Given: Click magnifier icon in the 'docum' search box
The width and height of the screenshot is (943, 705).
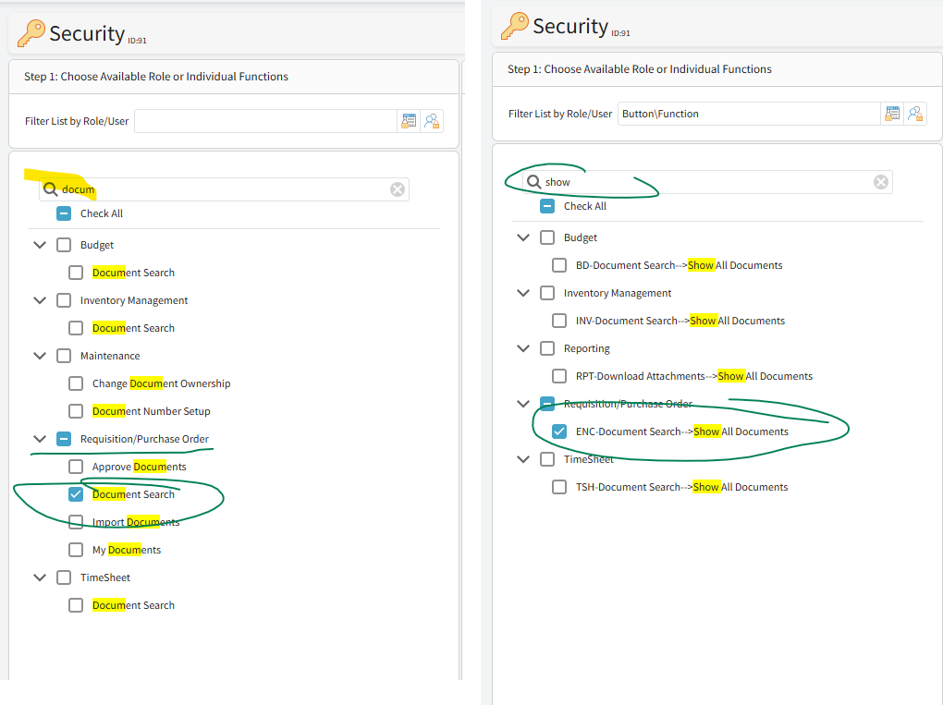Looking at the screenshot, I should point(50,189).
